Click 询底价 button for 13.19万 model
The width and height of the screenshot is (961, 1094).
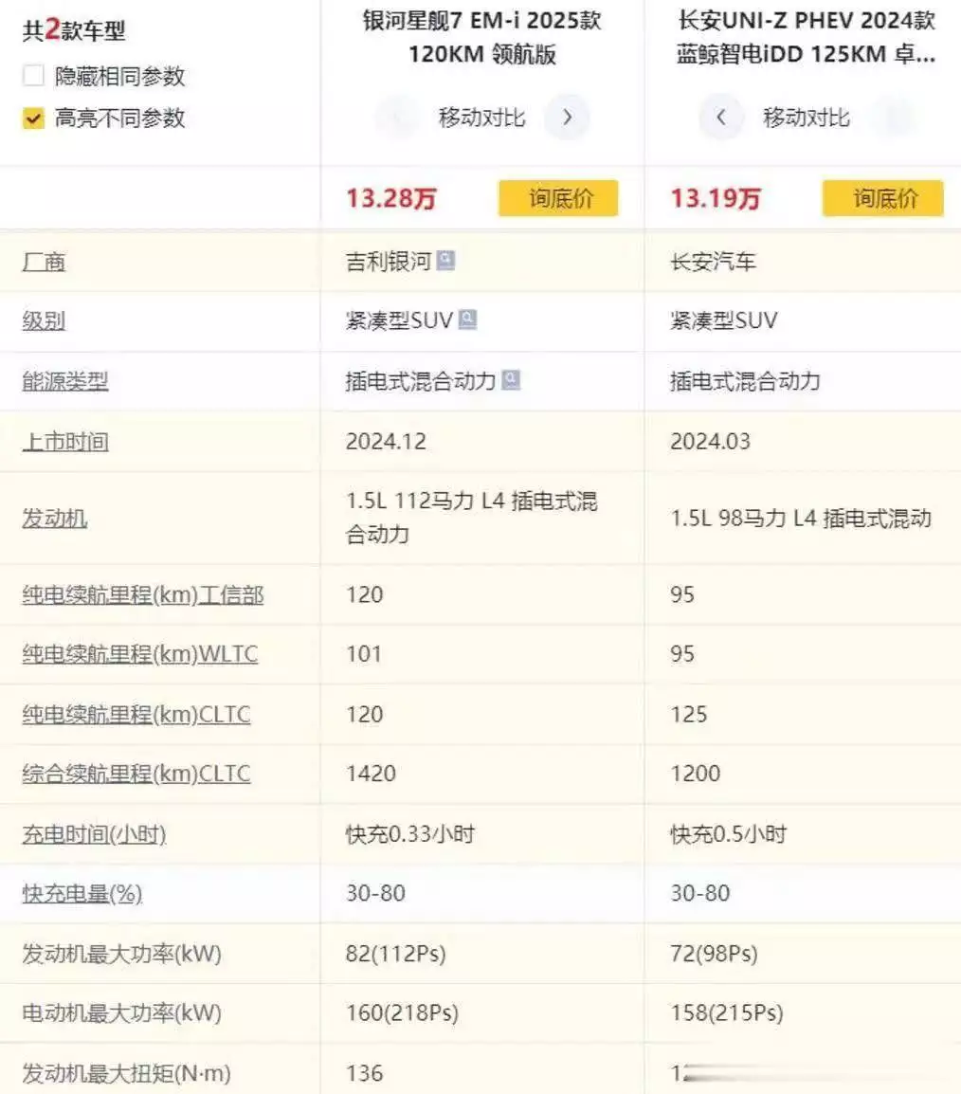[x=883, y=198]
